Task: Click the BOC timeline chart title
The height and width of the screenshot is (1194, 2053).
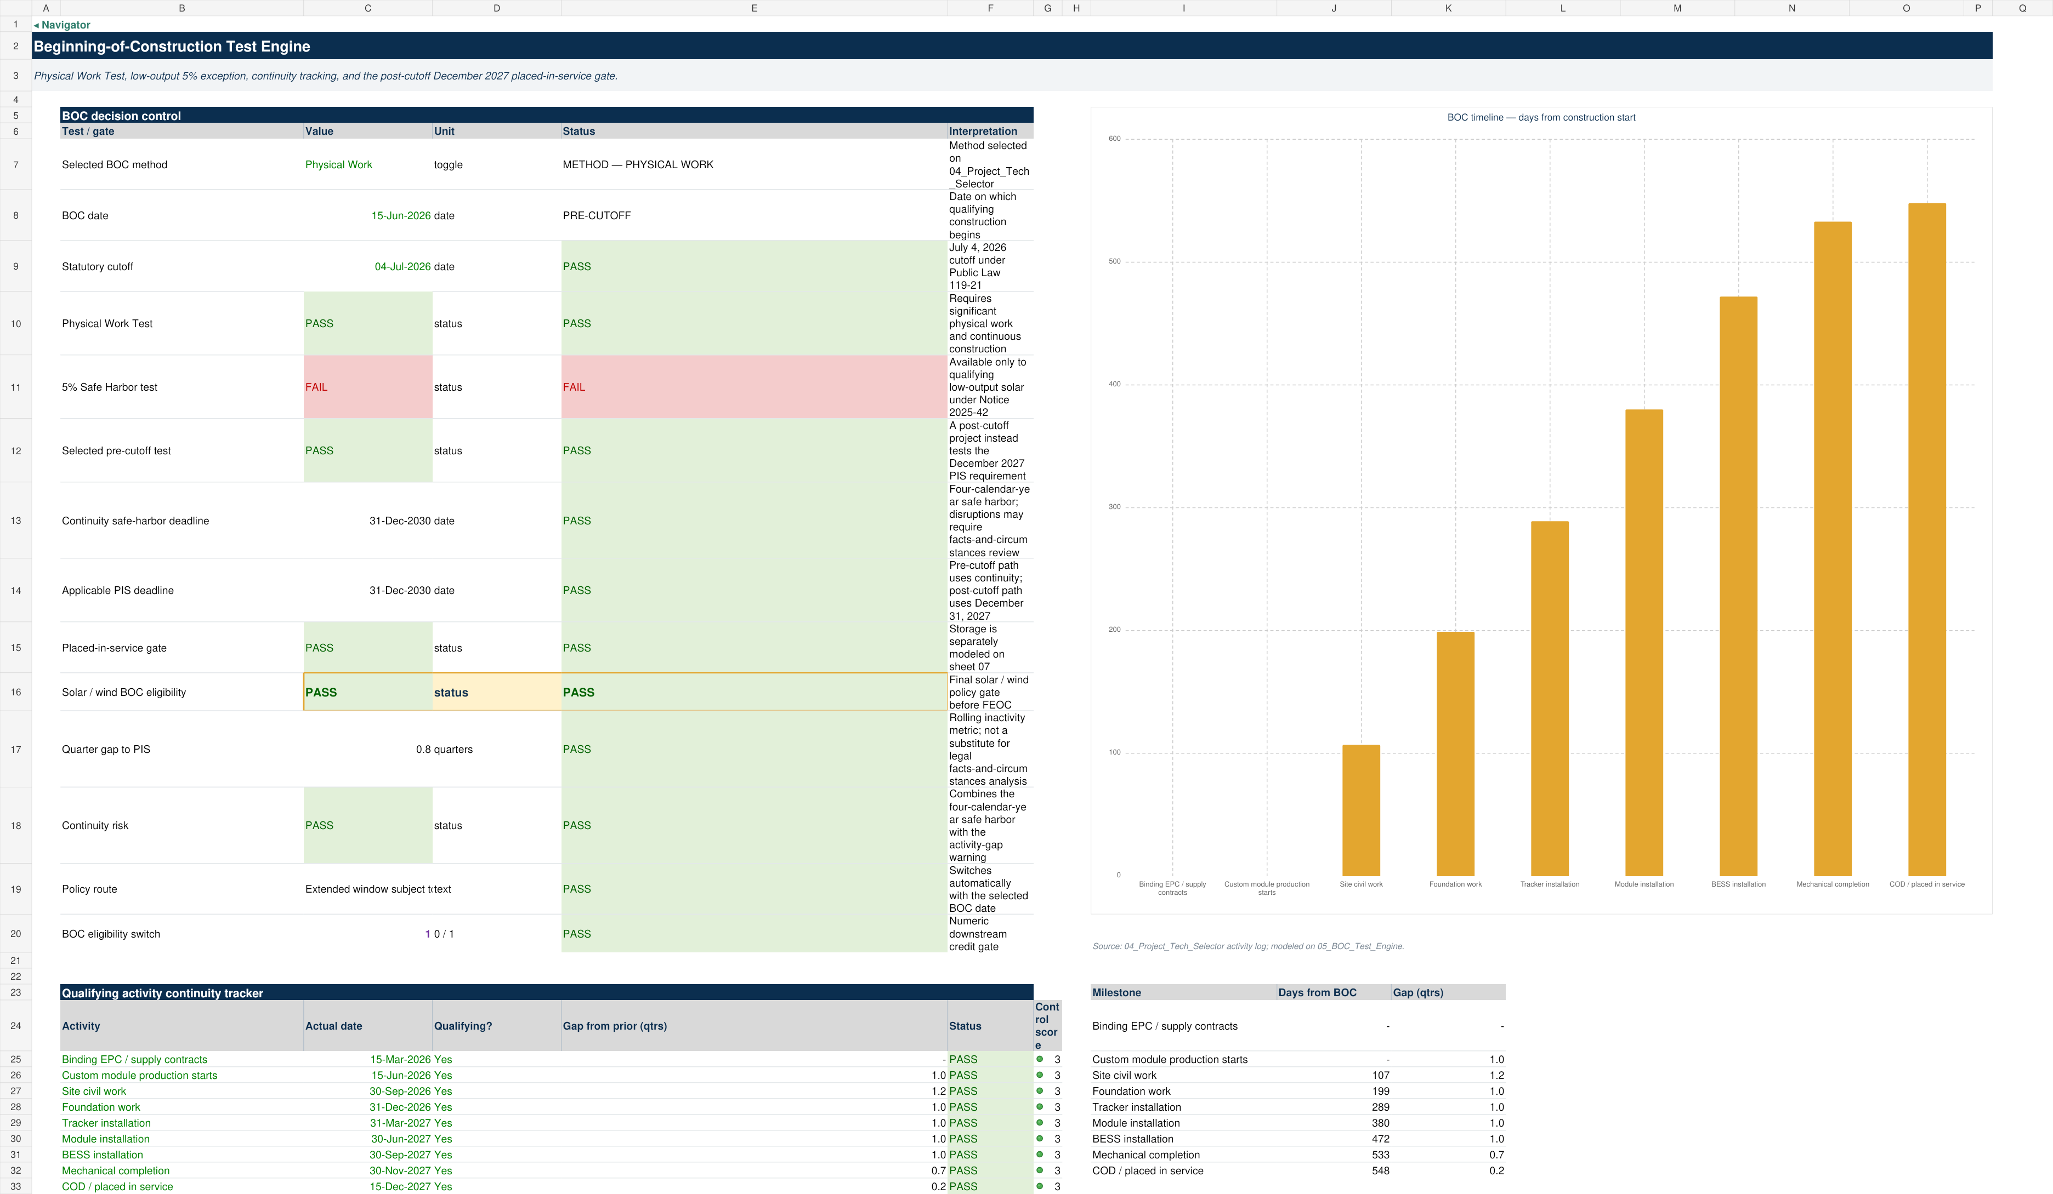Action: click(x=1540, y=117)
